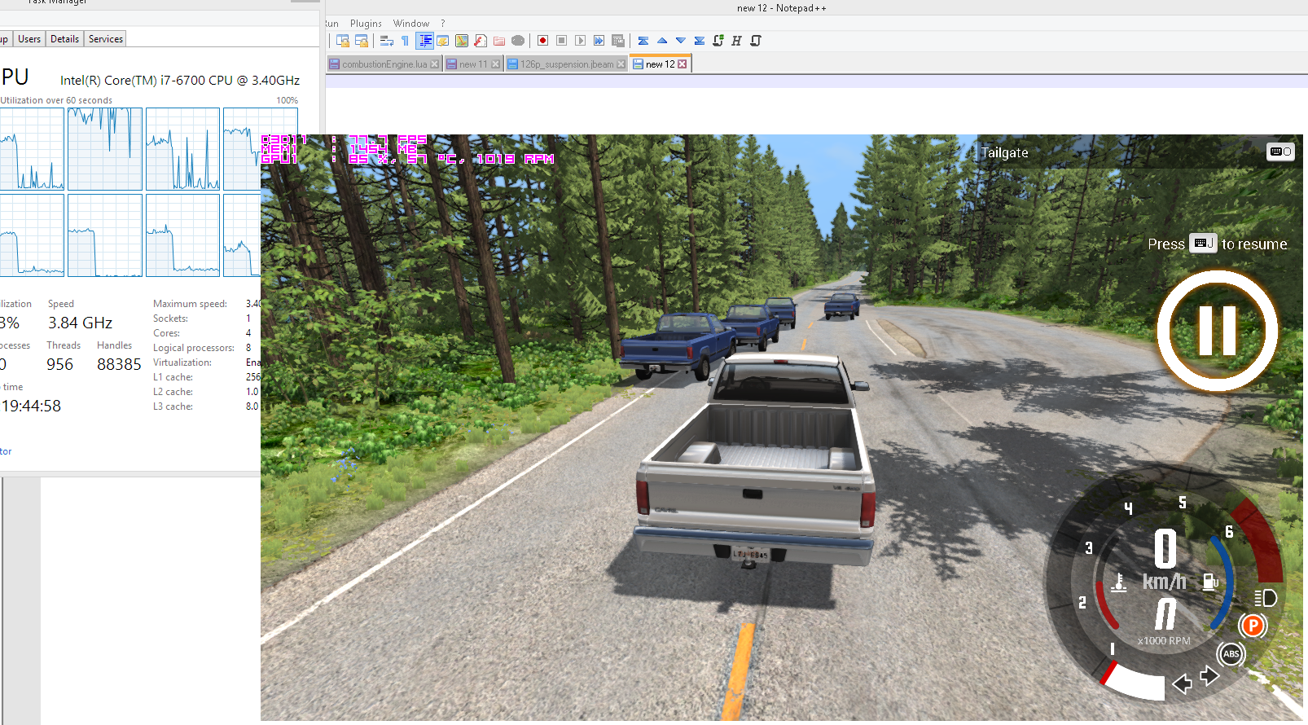Open the Details tab in Task Manager
The height and width of the screenshot is (725, 1308).
point(64,39)
